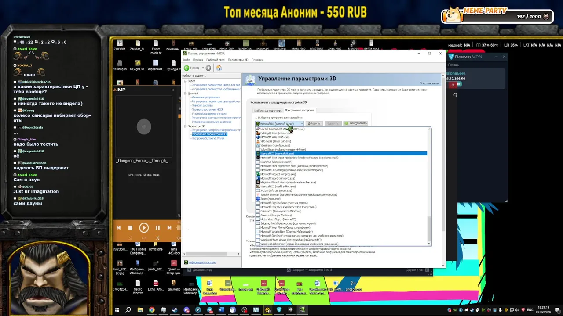Pause playback in AIMP

pyautogui.click(x=157, y=228)
